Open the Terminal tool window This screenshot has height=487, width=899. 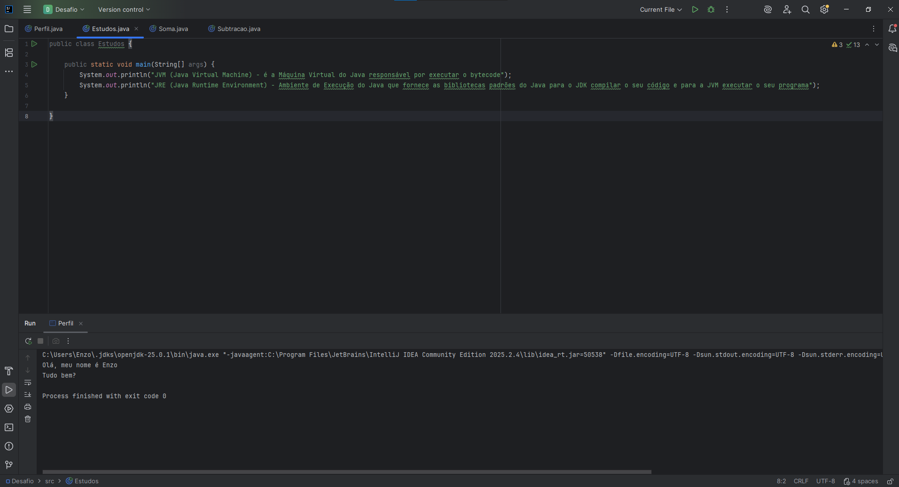(x=9, y=427)
